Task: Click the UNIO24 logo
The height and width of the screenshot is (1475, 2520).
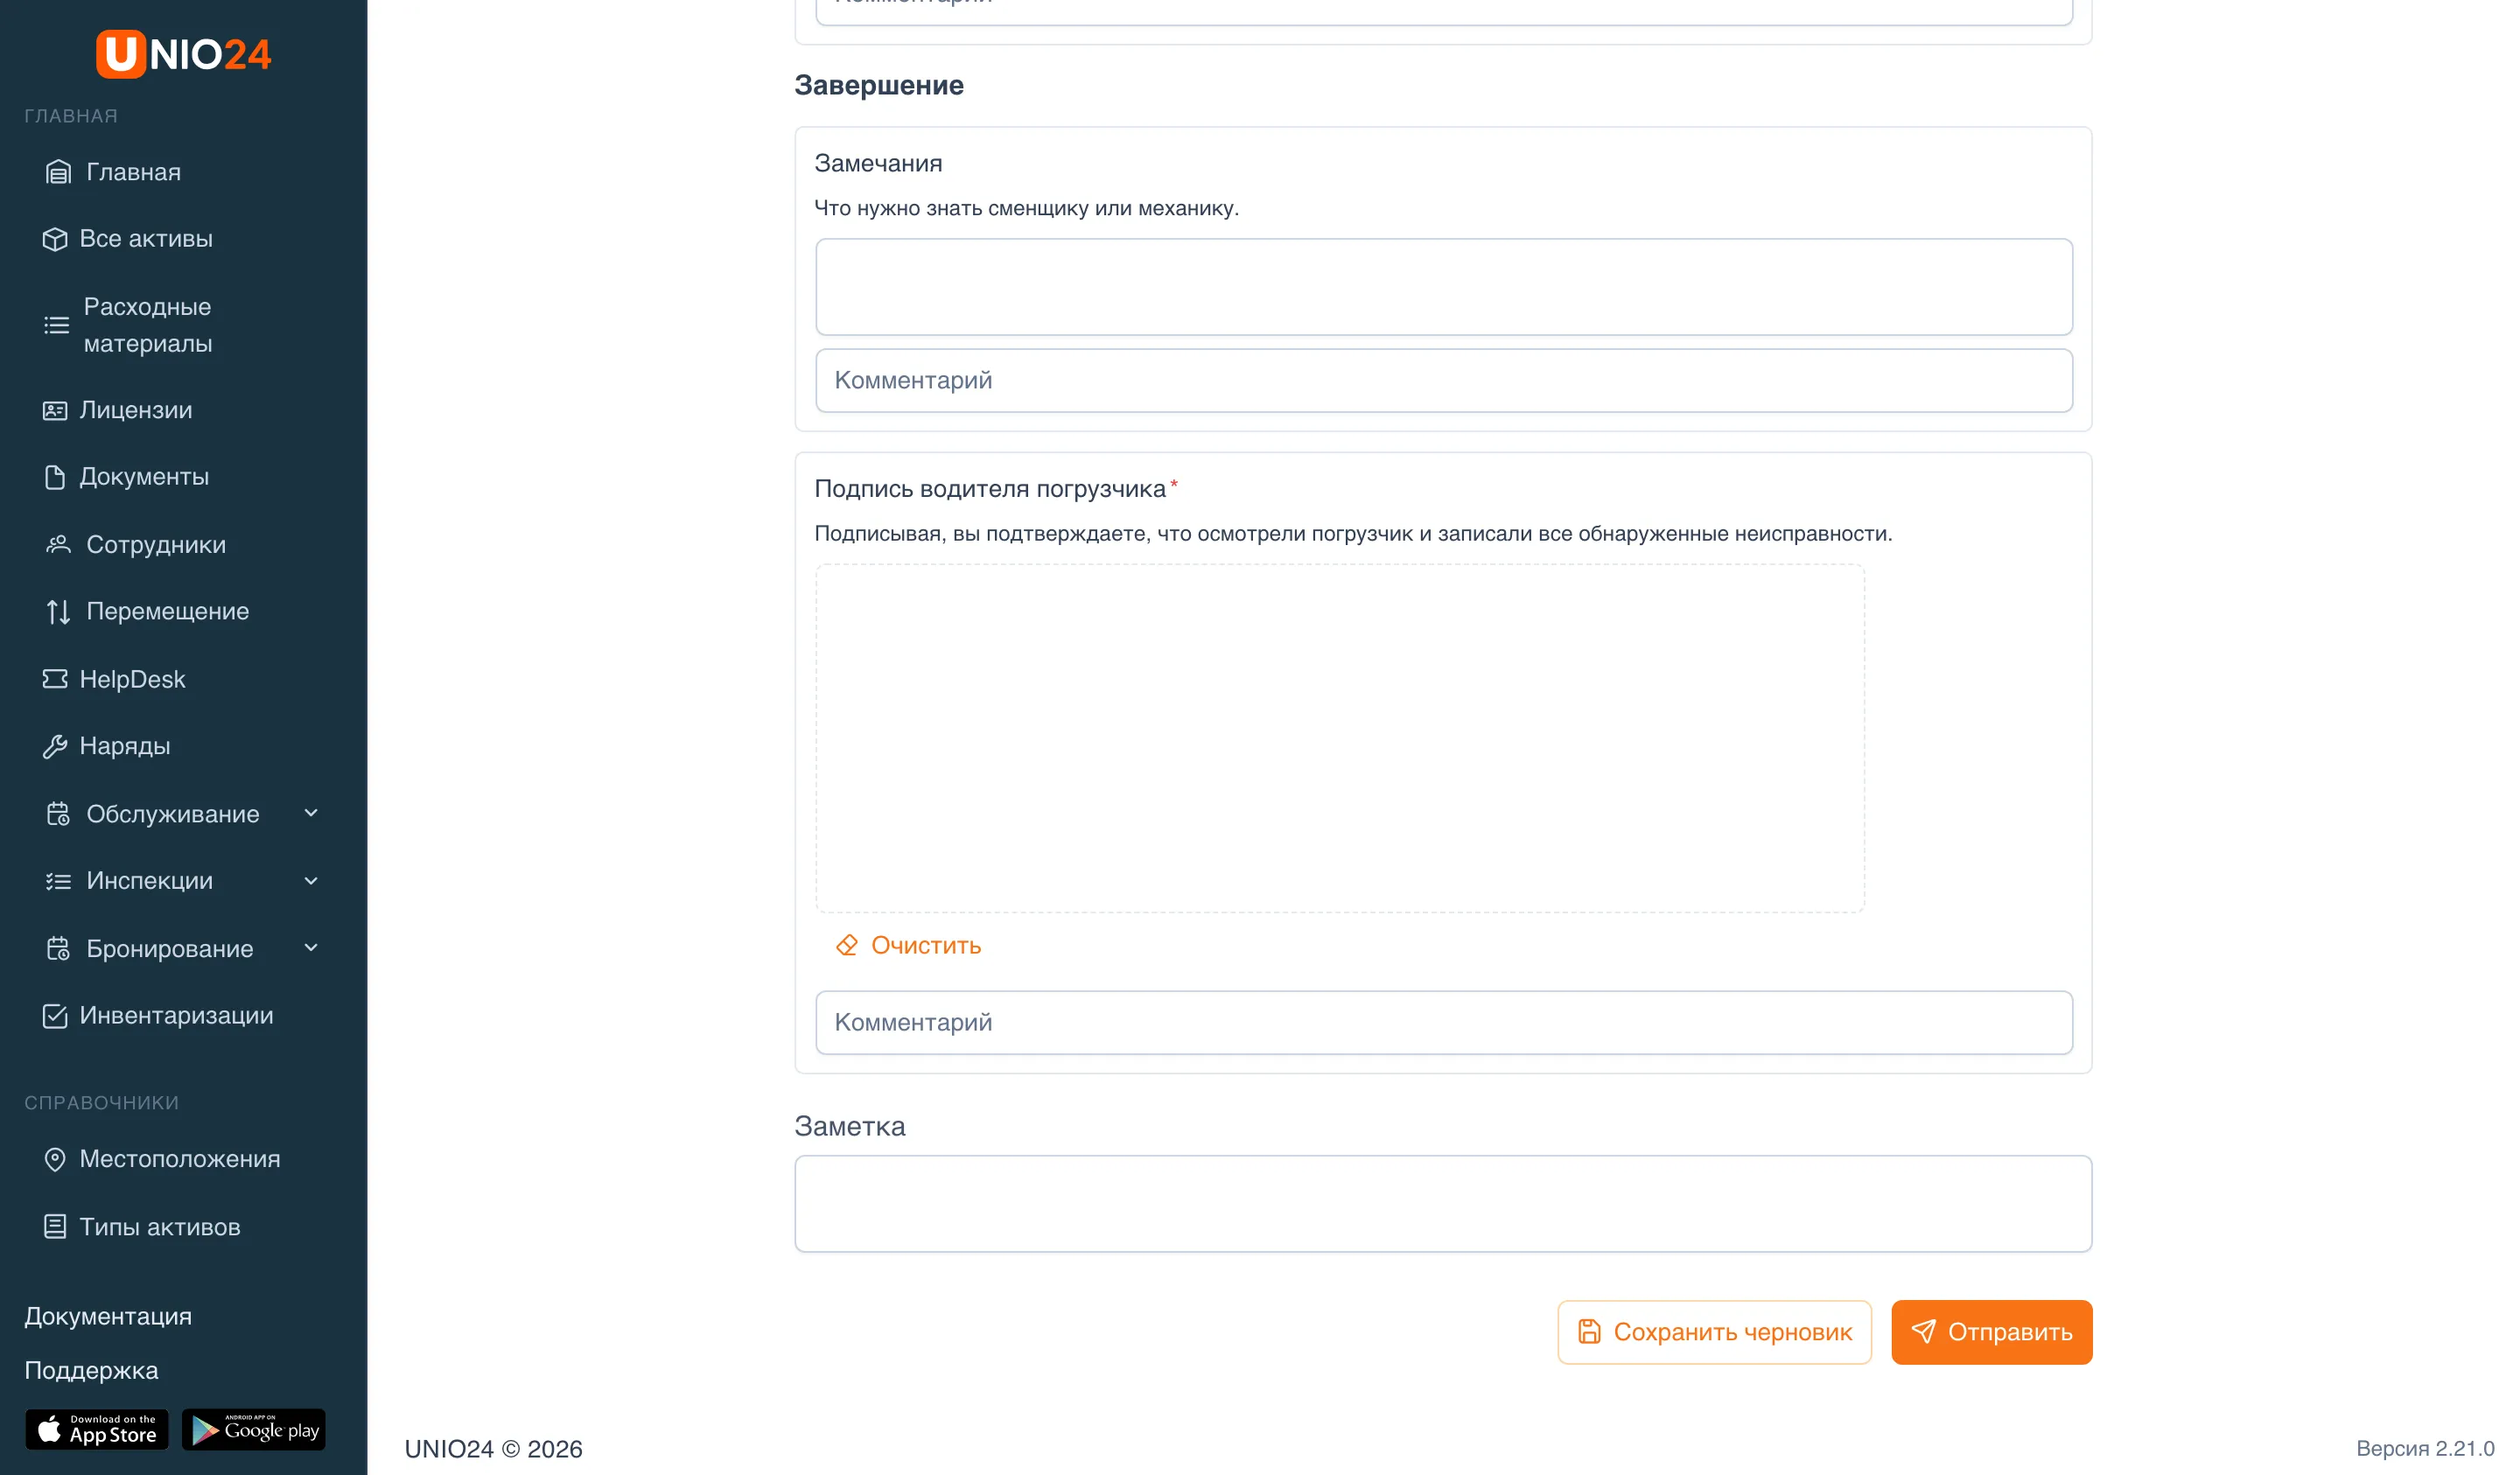Action: coord(183,54)
